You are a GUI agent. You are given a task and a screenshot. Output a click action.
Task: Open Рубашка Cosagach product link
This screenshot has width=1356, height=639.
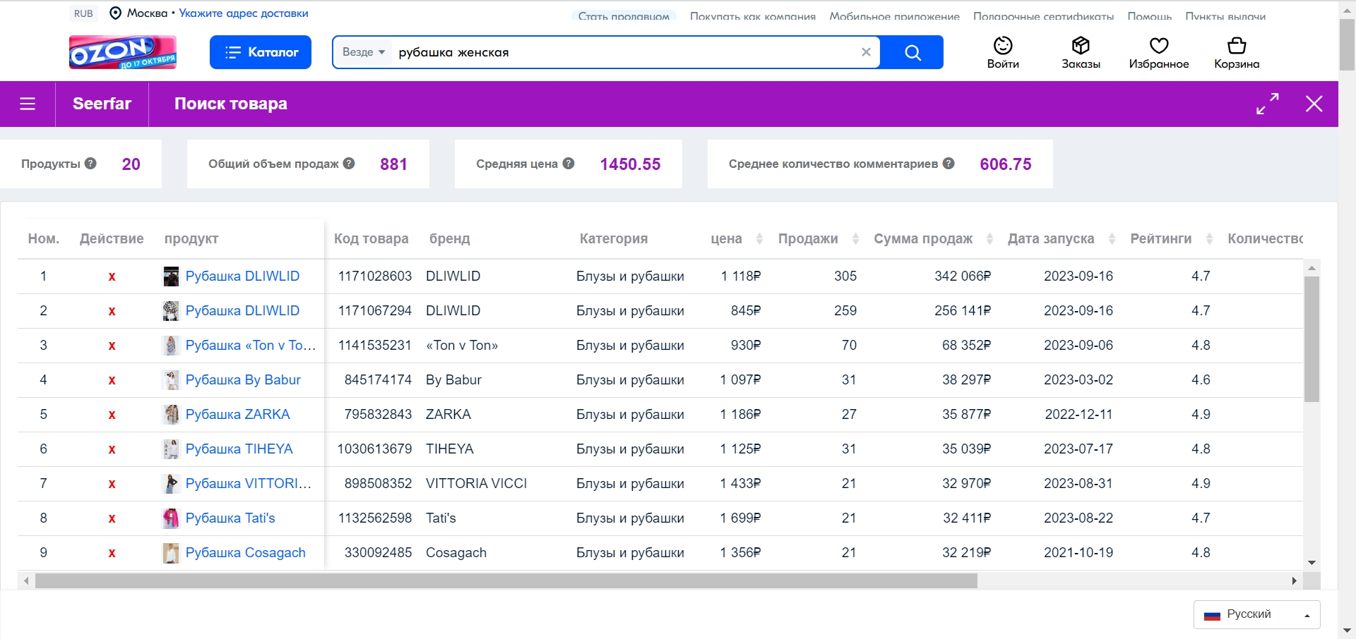point(245,552)
